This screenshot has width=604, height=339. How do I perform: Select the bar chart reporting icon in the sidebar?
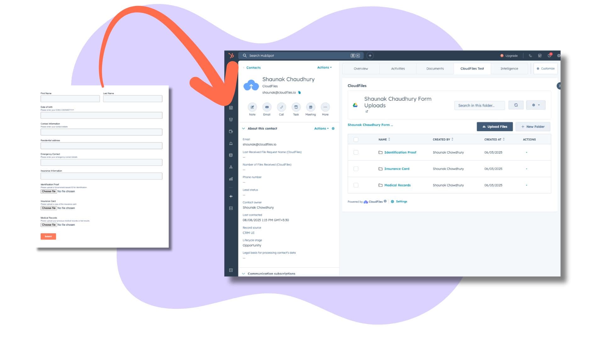231,179
